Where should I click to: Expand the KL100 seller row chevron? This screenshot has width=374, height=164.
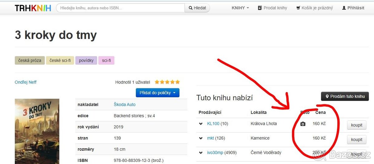(x=201, y=124)
